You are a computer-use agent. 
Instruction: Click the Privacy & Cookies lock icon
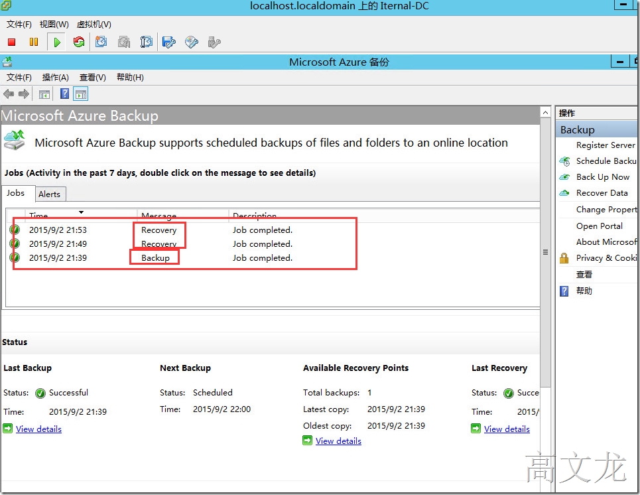[564, 258]
